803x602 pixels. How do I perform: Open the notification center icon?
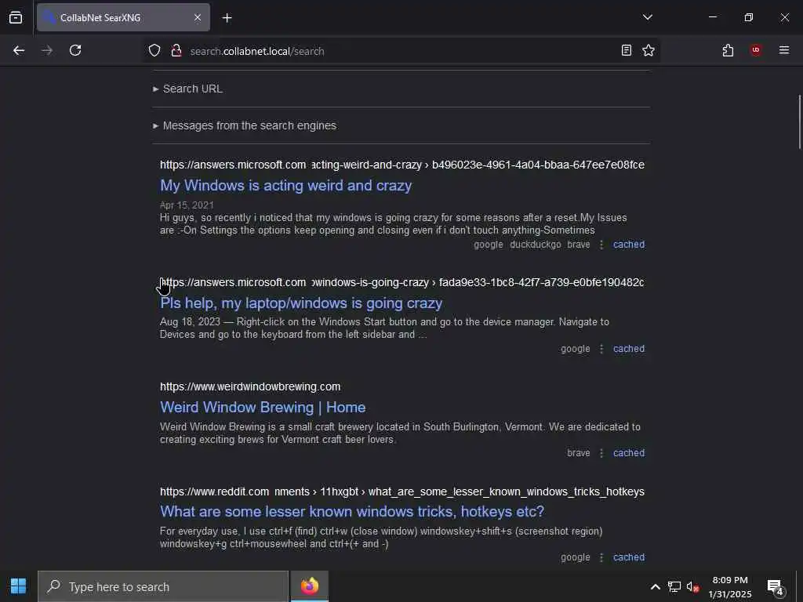pos(775,586)
